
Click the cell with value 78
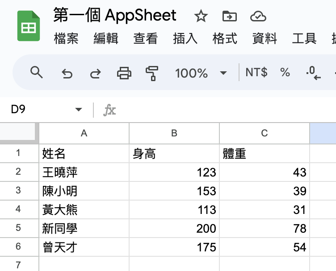pyautogui.click(x=265, y=228)
